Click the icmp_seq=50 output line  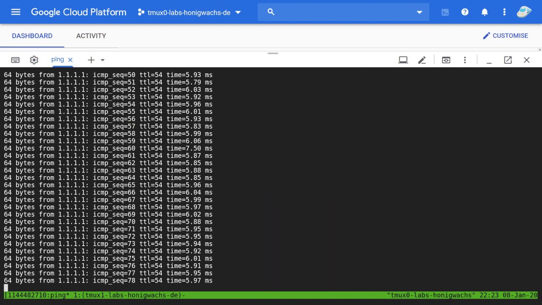[x=108, y=75]
